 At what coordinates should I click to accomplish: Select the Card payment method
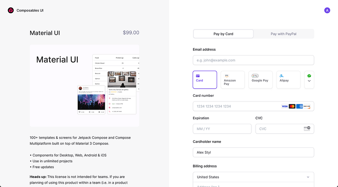click(205, 80)
